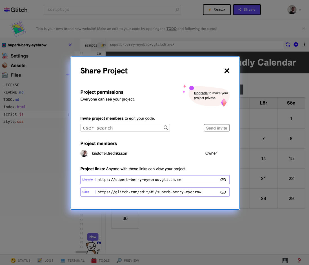
Task: Click "Everyone can see your project." text
Action: 108,99
